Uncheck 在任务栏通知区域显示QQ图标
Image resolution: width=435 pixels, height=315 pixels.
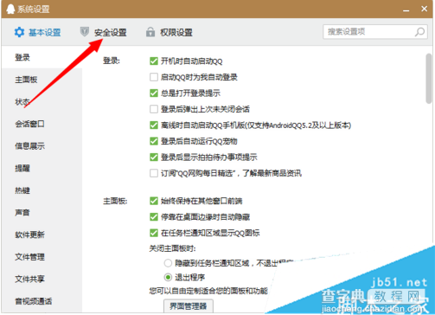click(154, 233)
